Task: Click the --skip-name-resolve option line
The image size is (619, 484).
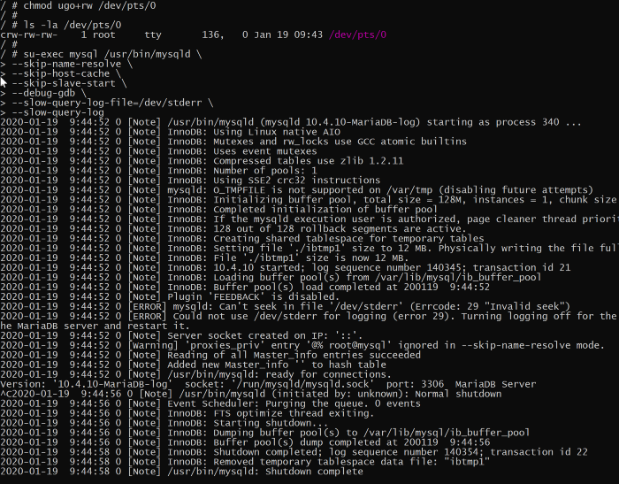Action: [66, 64]
